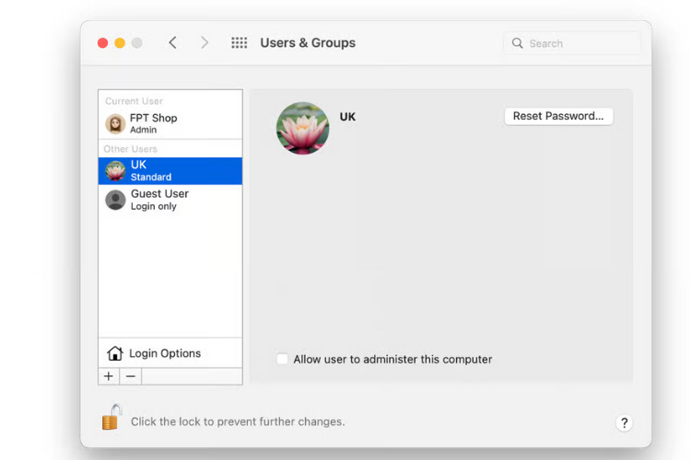691x460 pixels.
Task: Select the UK Standard user entry
Action: (170, 171)
